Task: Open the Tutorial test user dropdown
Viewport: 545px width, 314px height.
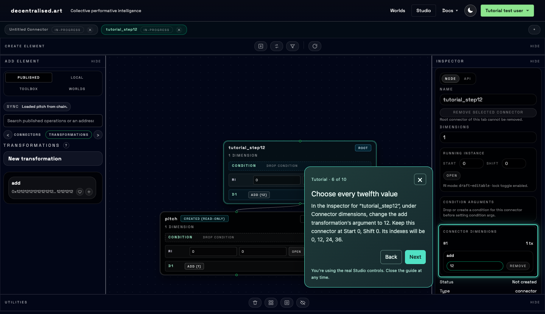Action: pyautogui.click(x=507, y=11)
